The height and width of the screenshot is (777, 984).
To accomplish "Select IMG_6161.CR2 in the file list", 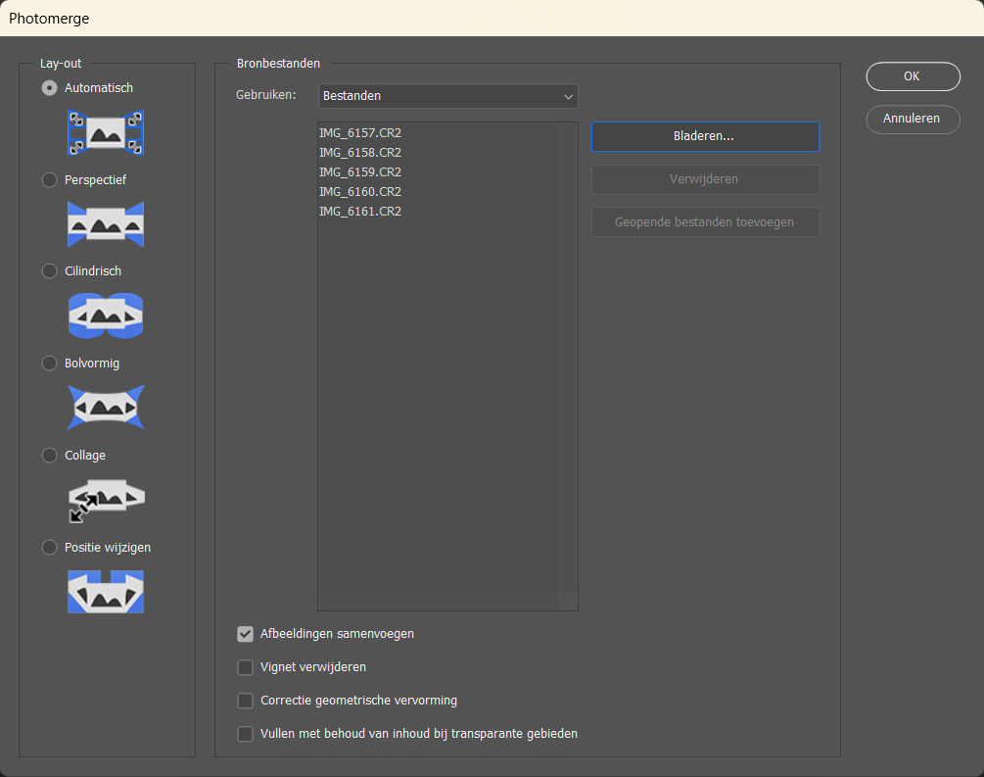I will point(360,212).
